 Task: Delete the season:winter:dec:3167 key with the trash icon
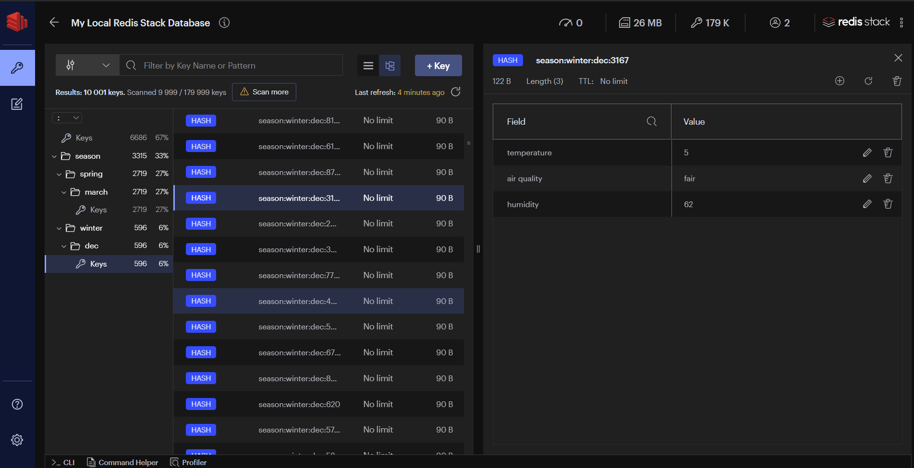coord(897,81)
